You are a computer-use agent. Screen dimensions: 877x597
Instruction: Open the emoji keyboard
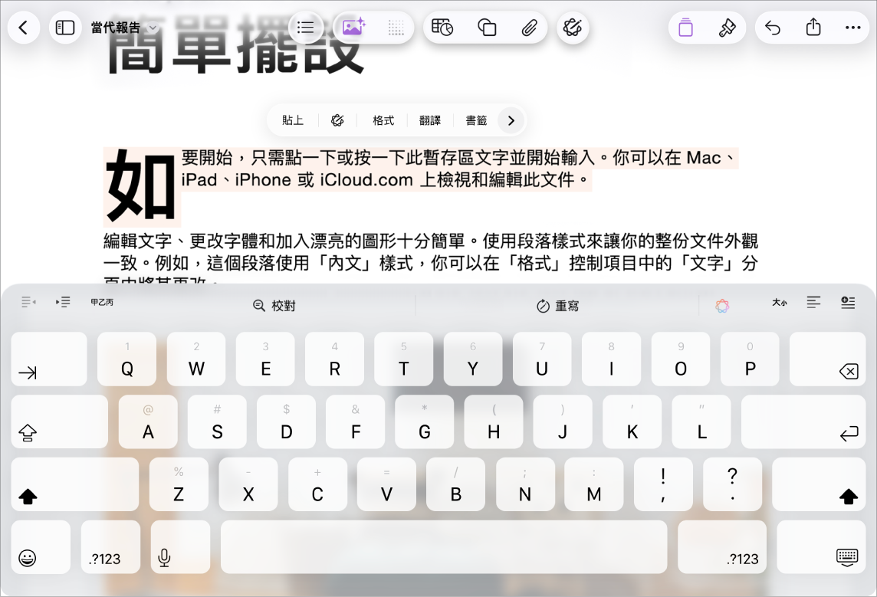[41, 547]
